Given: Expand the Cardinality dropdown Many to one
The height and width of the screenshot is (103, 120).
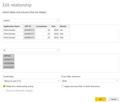Looking at the screenshot, I should [32, 81].
